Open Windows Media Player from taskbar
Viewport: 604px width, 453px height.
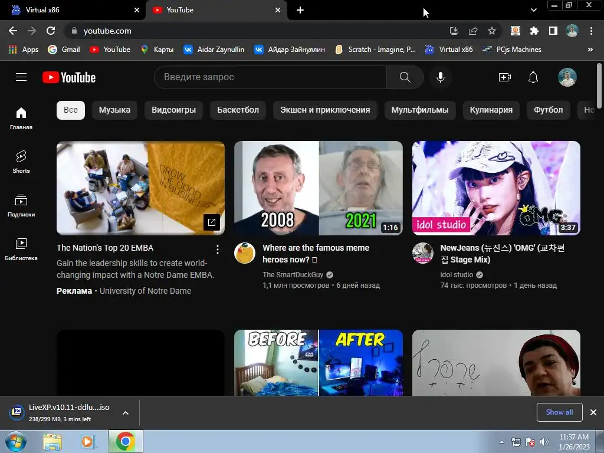[87, 442]
